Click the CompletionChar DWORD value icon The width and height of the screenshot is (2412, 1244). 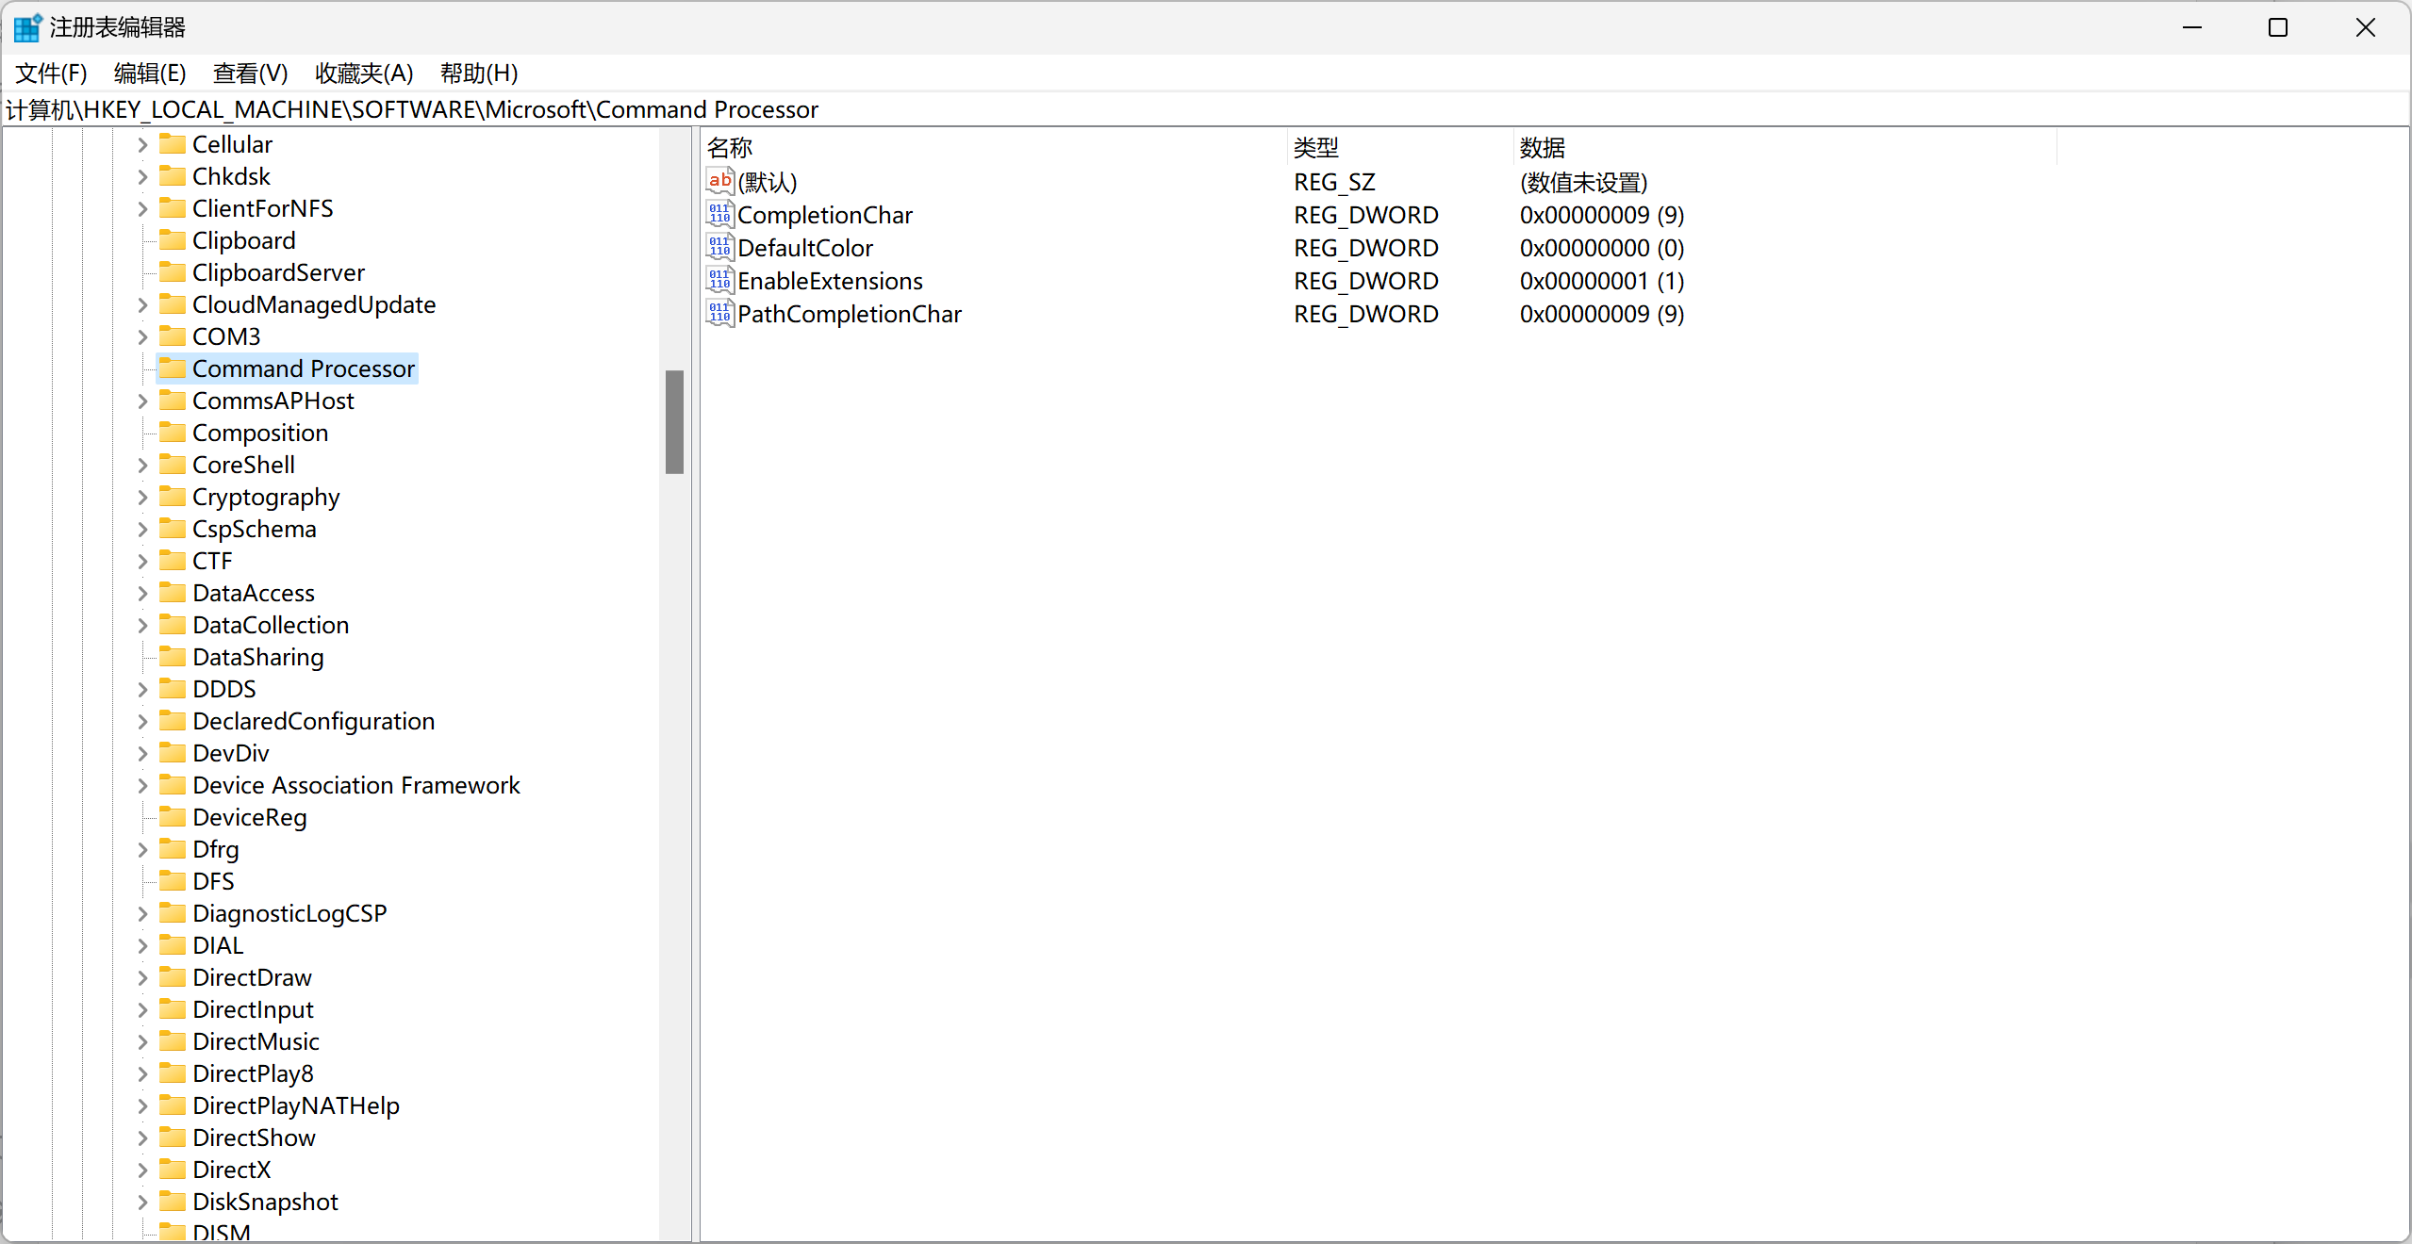point(719,215)
